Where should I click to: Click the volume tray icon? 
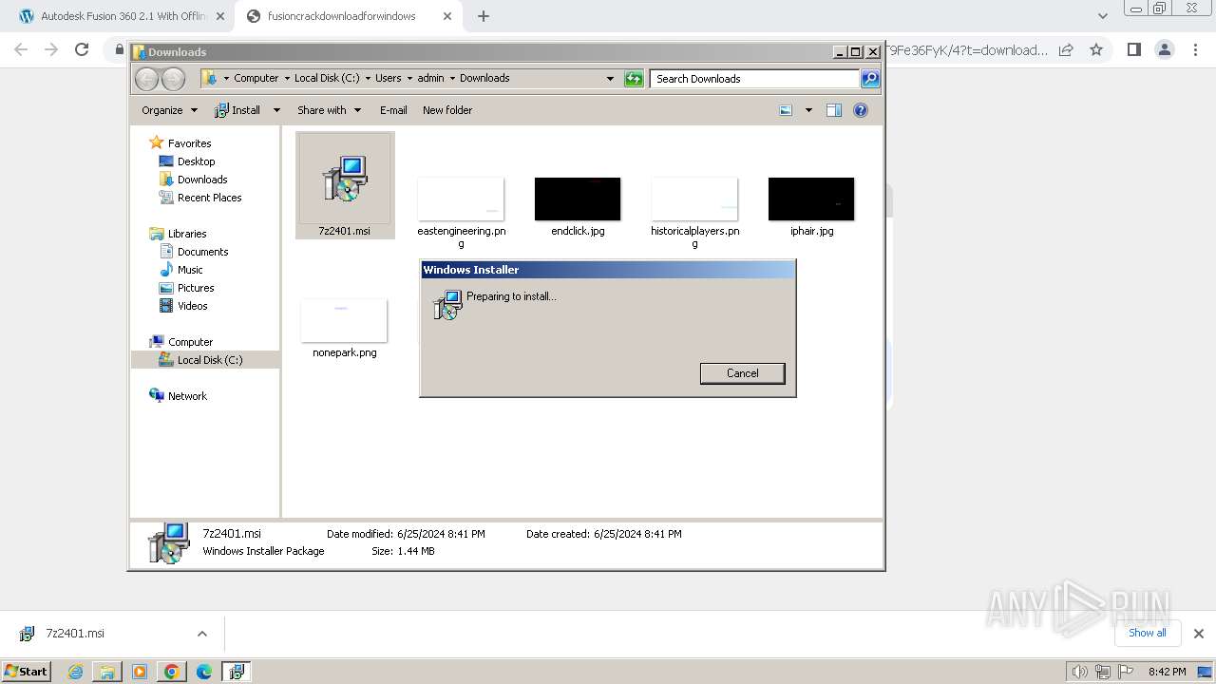(x=1079, y=672)
